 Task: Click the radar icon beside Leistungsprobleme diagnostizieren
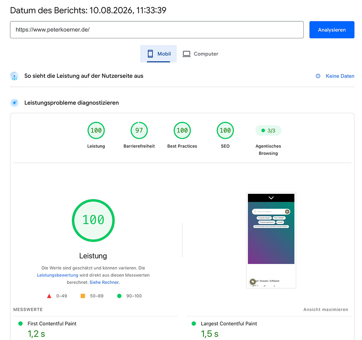tap(14, 103)
